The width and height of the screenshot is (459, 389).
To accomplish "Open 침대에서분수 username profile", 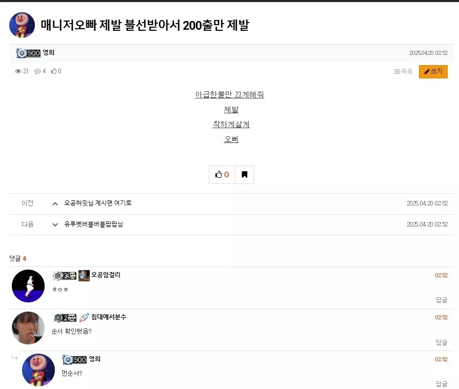I will (109, 317).
